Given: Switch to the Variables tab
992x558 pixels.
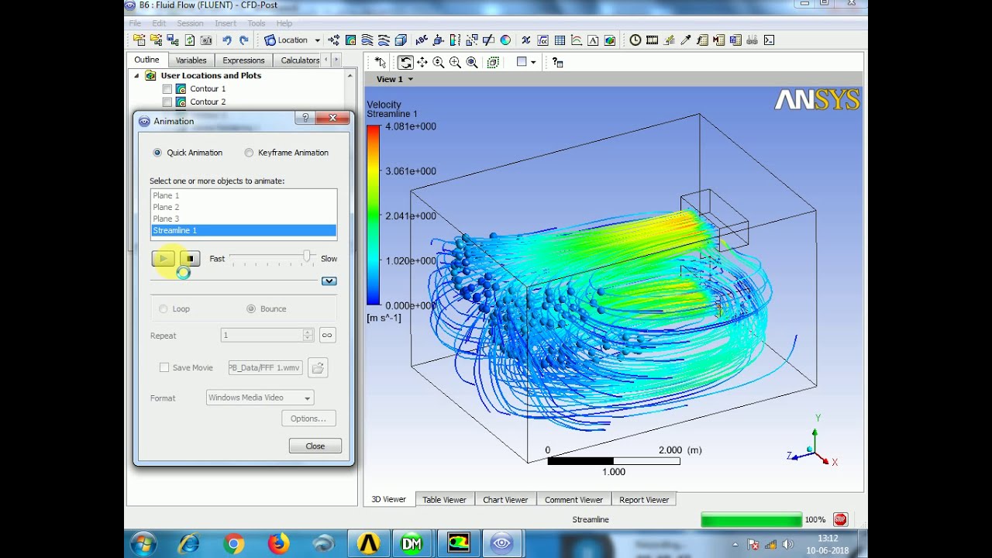Looking at the screenshot, I should point(191,60).
